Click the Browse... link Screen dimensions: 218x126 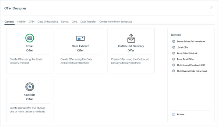(x=181, y=114)
